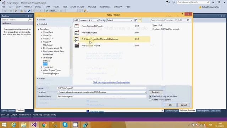This screenshot has height=128, width=227.
Task: Switch templates to small icons grid view
Action: (135, 20)
